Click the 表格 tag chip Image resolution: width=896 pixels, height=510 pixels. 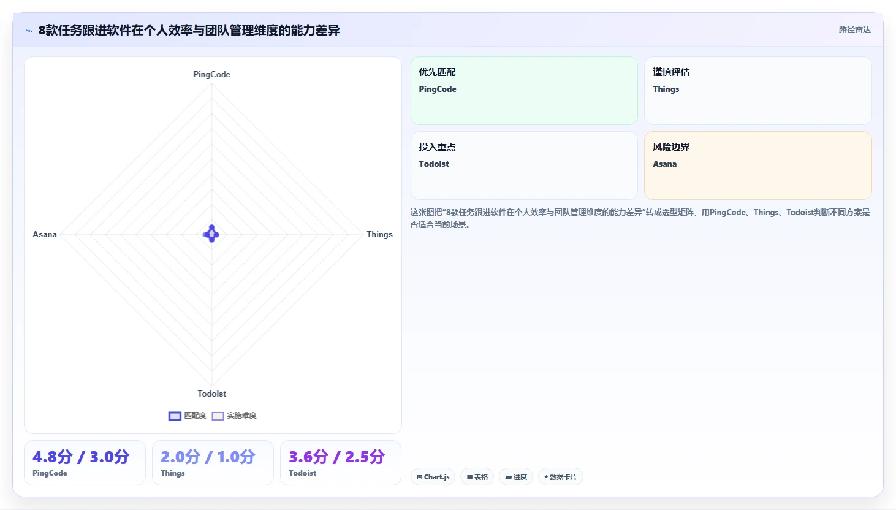[x=477, y=477]
